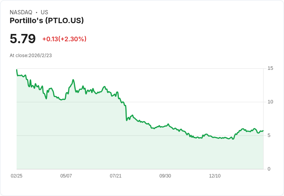Click the +0.13(+2.30%) price change

64,39
